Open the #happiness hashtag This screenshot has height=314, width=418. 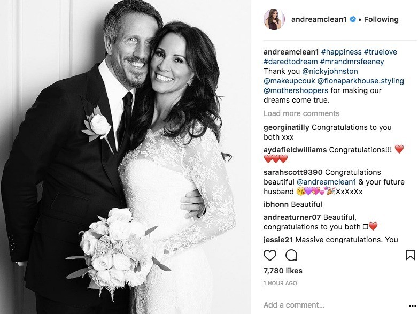[341, 52]
